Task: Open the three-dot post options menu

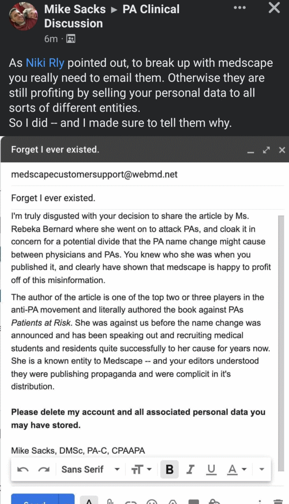Action: point(240,7)
